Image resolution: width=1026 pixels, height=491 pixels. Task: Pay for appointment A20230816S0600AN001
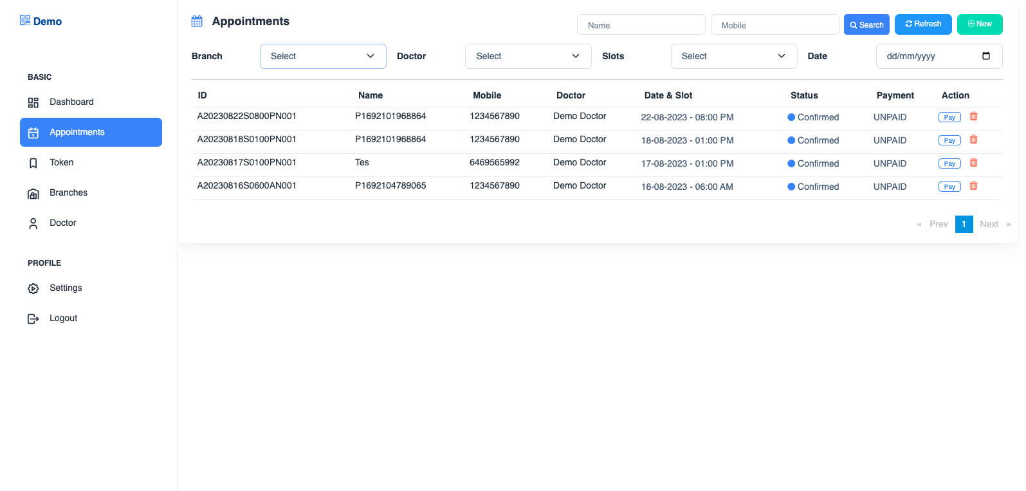(x=949, y=187)
